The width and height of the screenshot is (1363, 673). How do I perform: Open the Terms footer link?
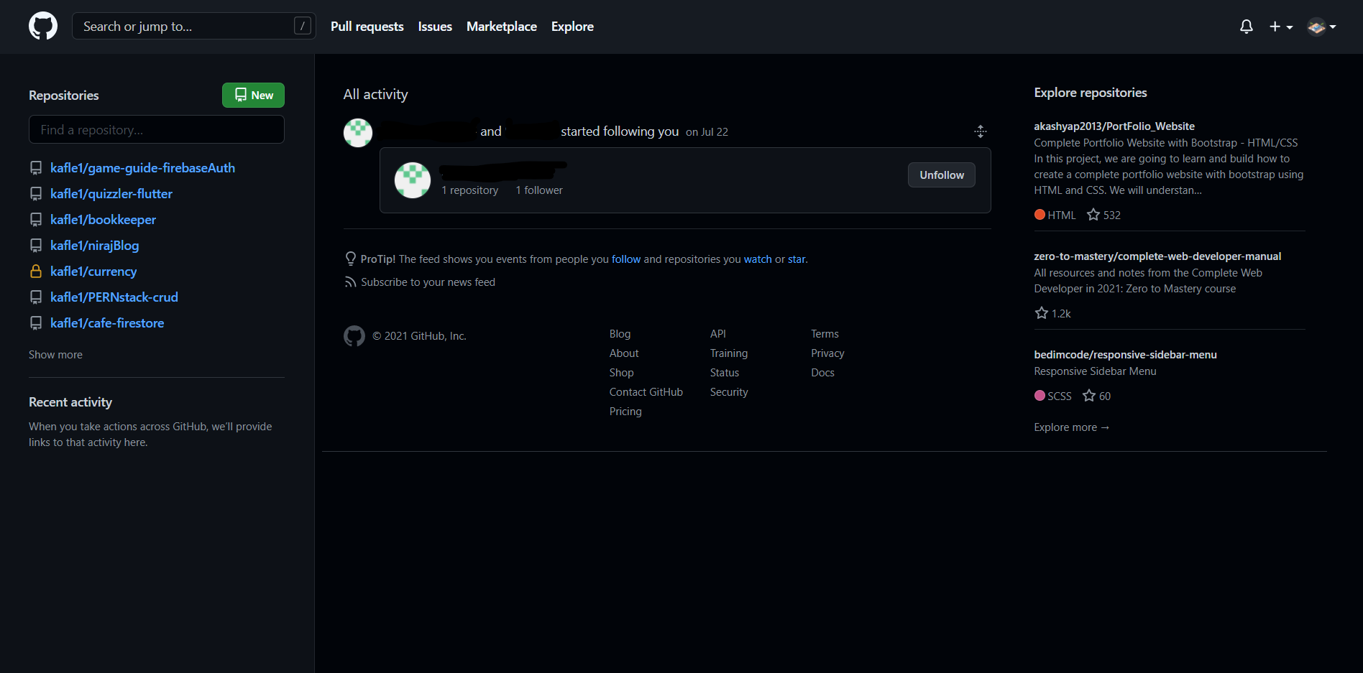(x=825, y=334)
